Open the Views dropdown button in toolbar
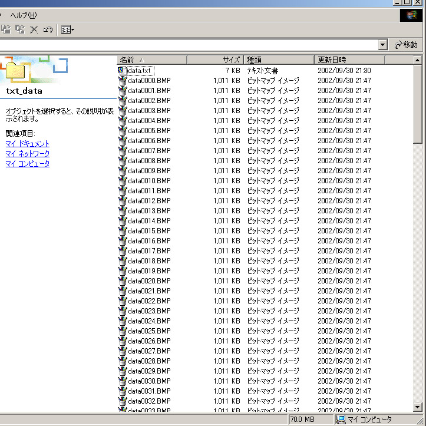This screenshot has width=426, height=426. click(x=68, y=29)
